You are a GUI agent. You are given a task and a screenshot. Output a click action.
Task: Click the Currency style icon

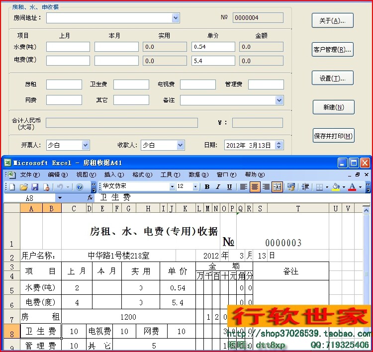291,187
